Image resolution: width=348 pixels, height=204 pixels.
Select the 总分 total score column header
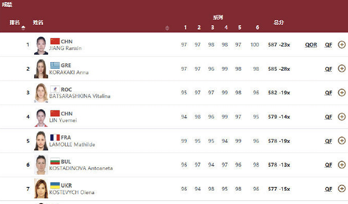click(279, 22)
